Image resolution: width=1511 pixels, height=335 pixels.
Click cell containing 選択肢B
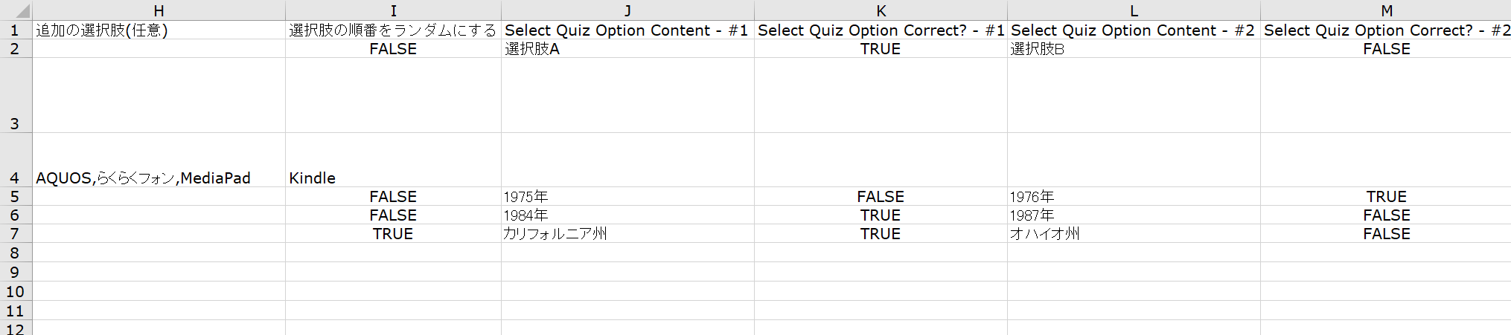pyautogui.click(x=1134, y=48)
